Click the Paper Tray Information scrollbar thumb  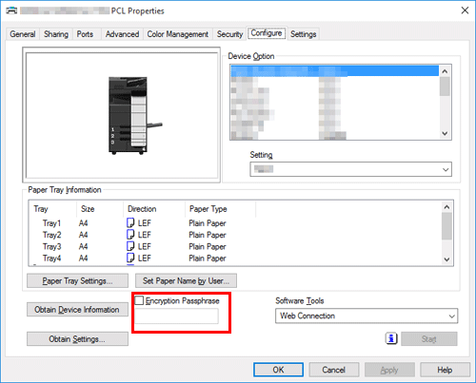(446, 226)
